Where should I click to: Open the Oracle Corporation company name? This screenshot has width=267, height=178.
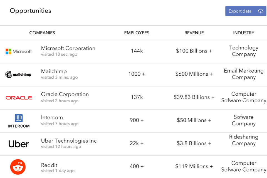(x=65, y=94)
